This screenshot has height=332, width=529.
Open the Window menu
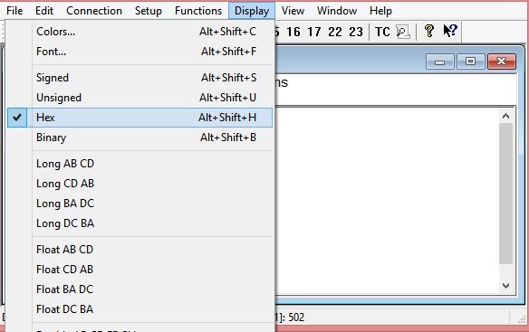coord(337,11)
